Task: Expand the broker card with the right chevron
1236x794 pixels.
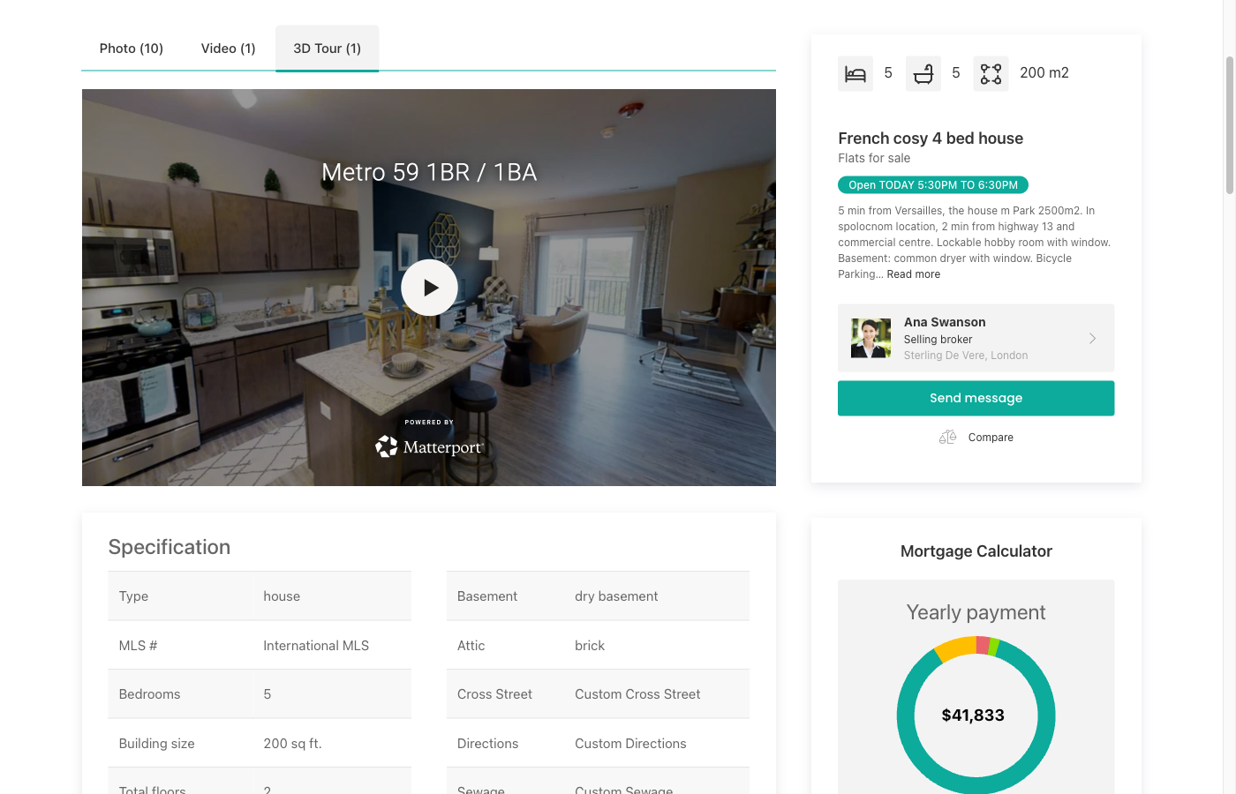Action: (x=1092, y=338)
